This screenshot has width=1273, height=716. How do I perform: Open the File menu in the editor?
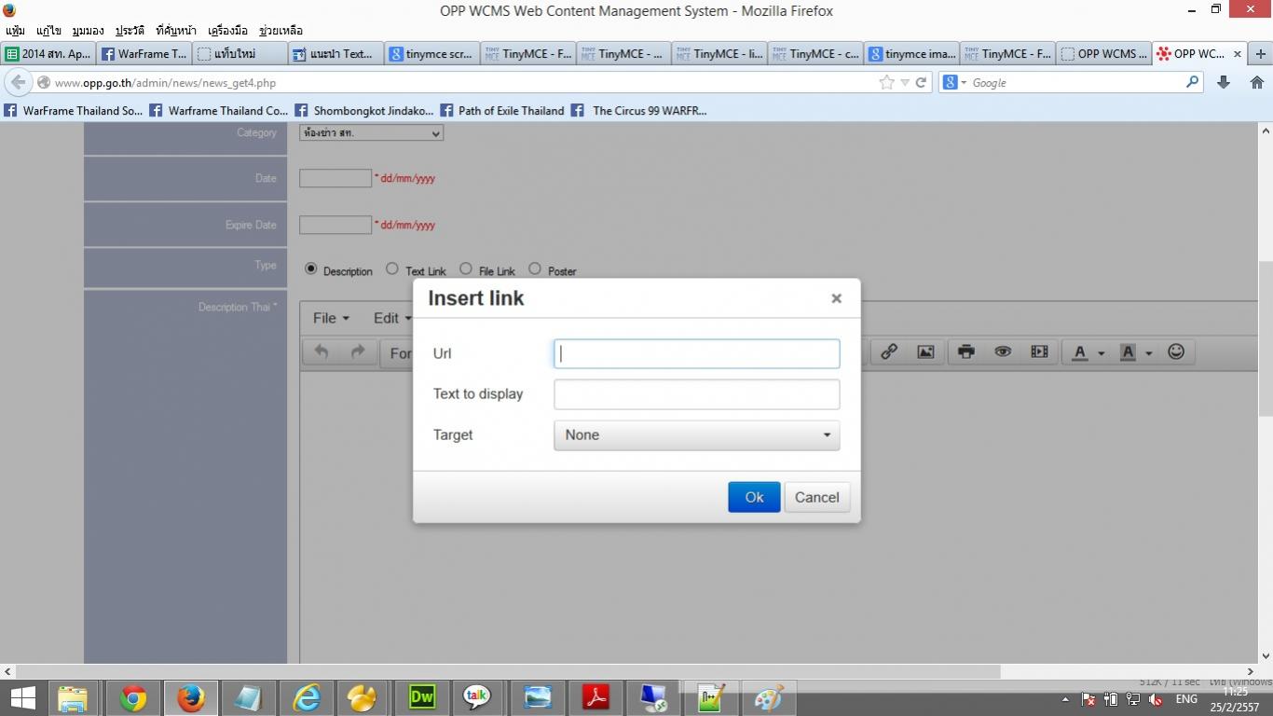tap(331, 318)
